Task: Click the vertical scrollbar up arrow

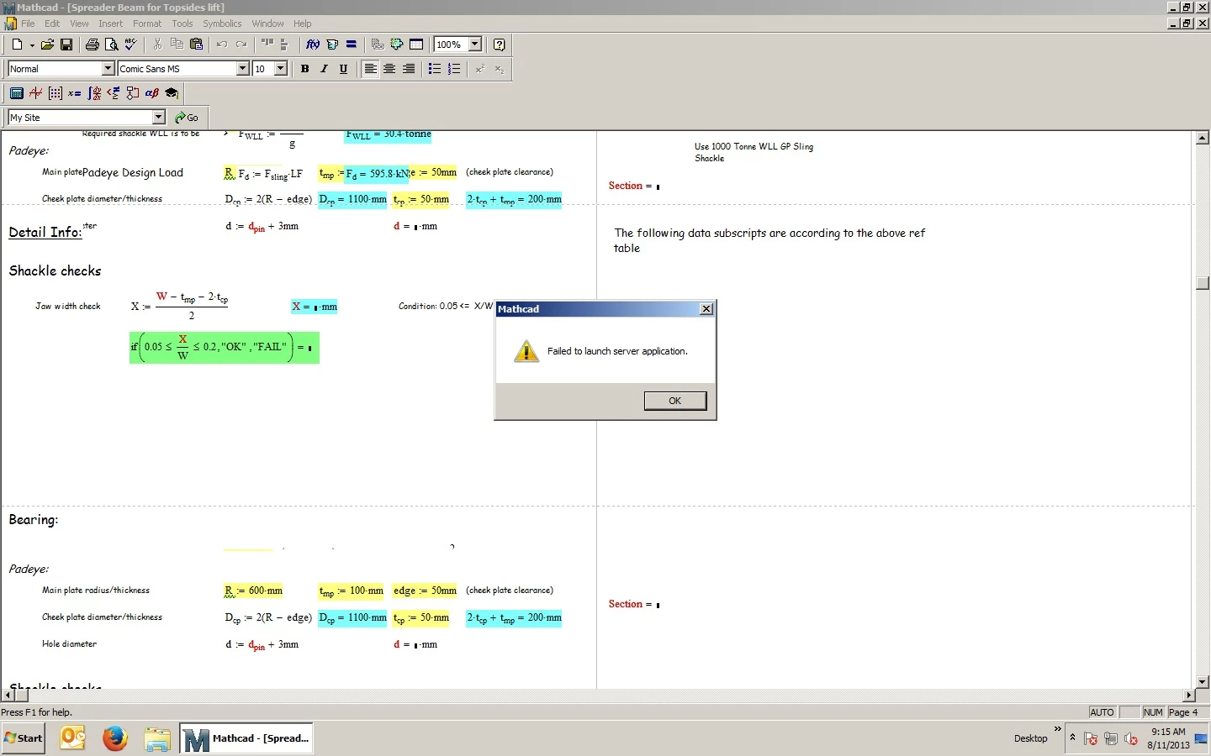Action: [x=1203, y=138]
